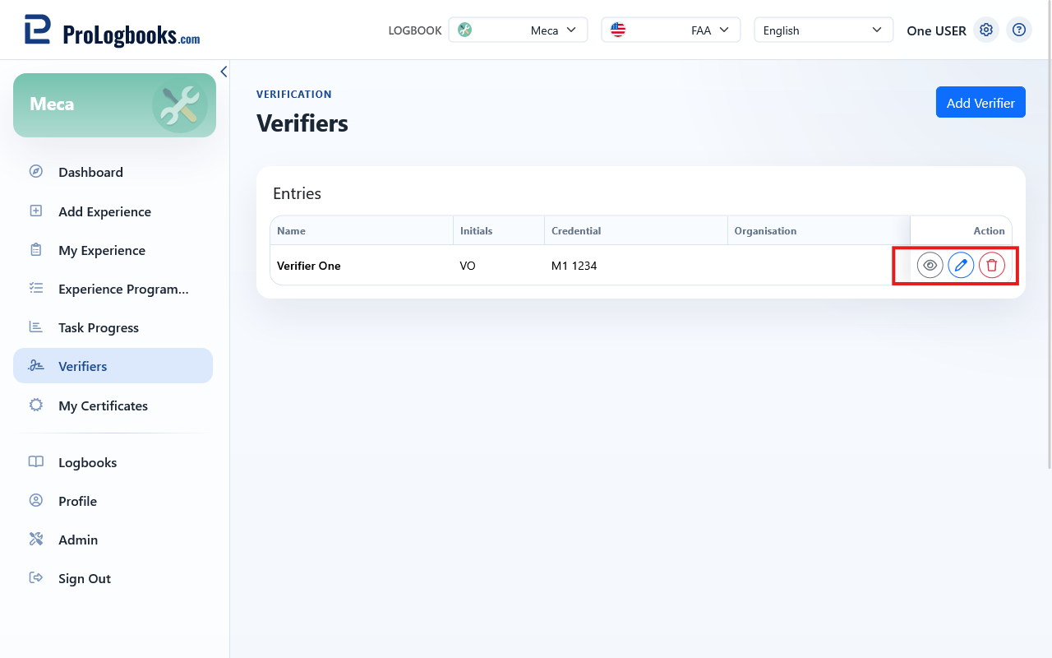Open the settings gear icon
This screenshot has height=658, width=1052.
[986, 30]
